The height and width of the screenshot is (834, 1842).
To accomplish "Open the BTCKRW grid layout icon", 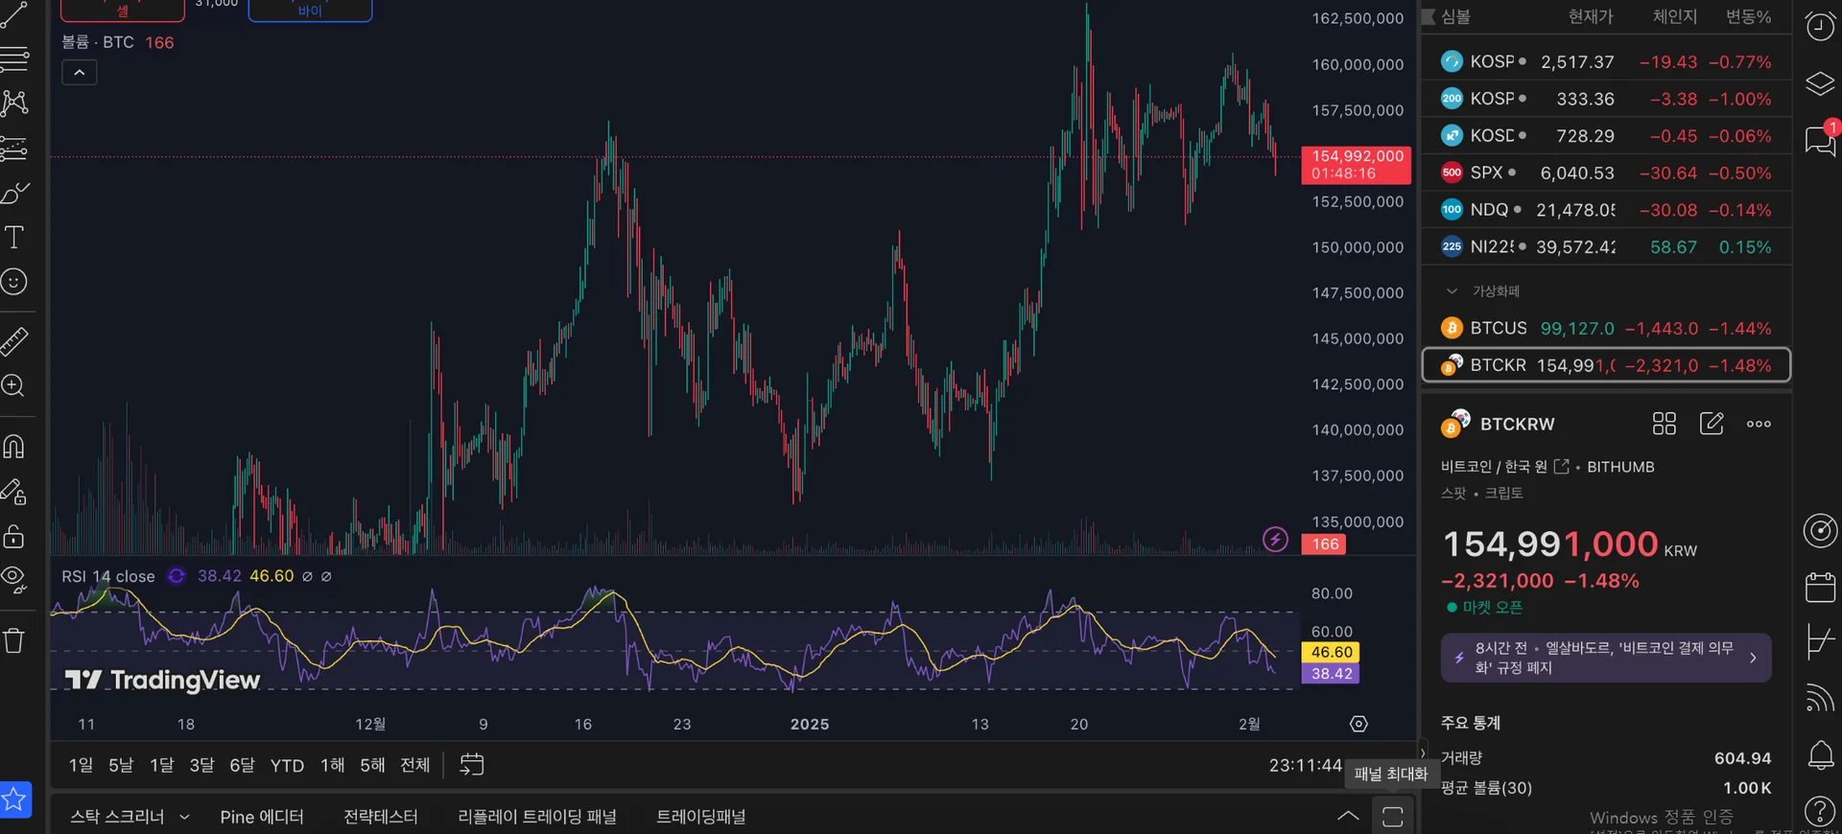I will click(1664, 424).
